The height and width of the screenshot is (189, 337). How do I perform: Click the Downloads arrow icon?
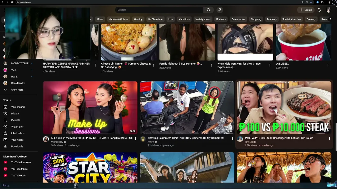(5, 146)
